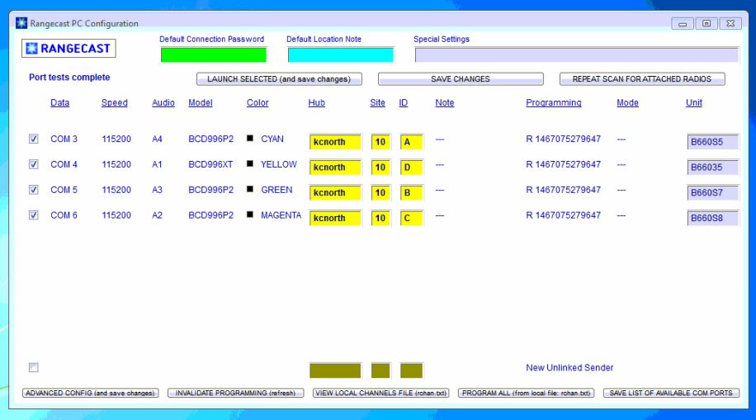Click the Unit field B660S5
This screenshot has height=420, width=756.
click(x=712, y=142)
